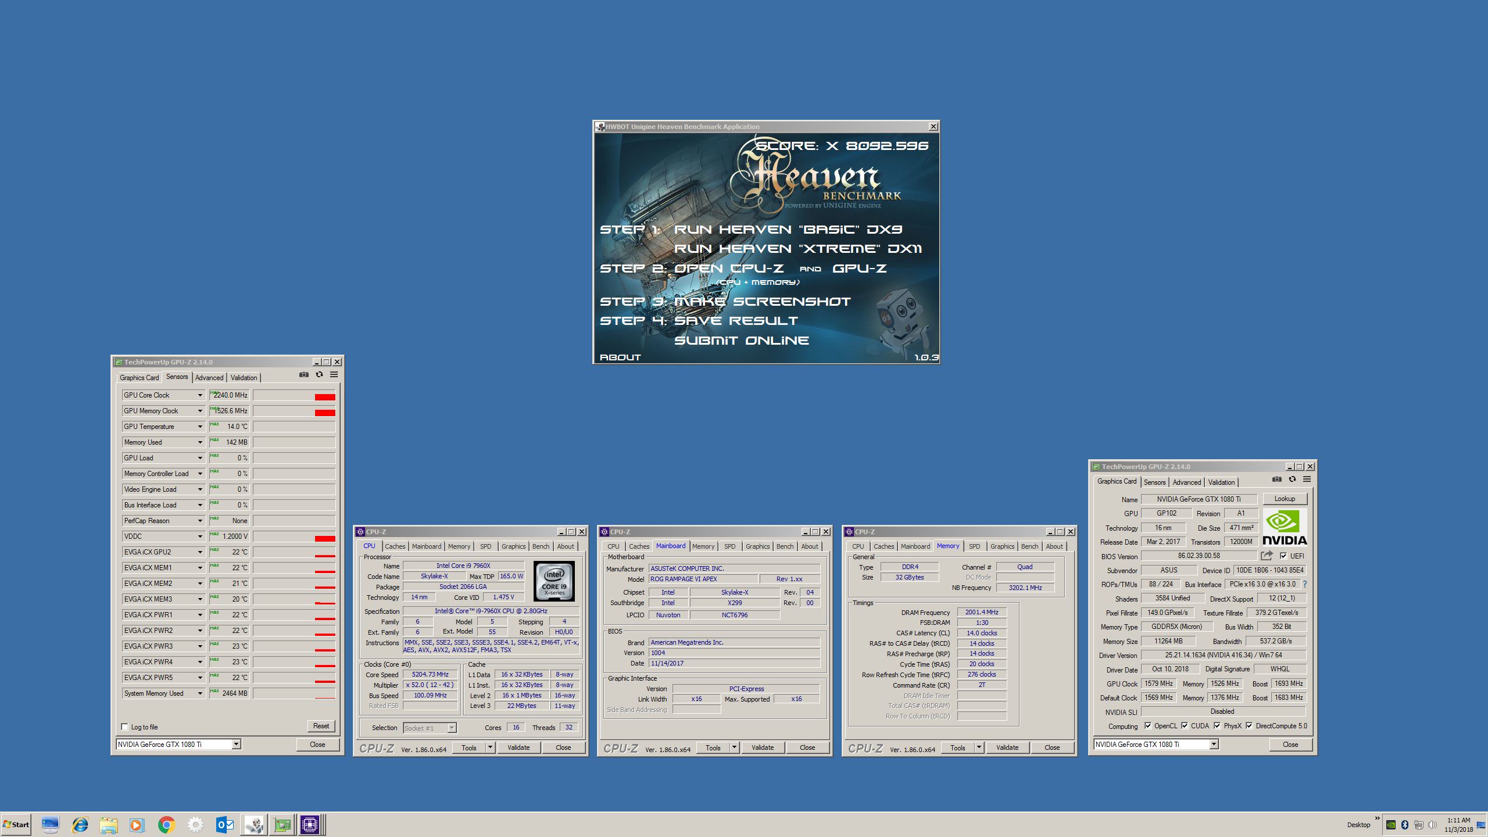Open GPU selection dropdown in sensors window
1488x837 pixels.
click(x=236, y=745)
